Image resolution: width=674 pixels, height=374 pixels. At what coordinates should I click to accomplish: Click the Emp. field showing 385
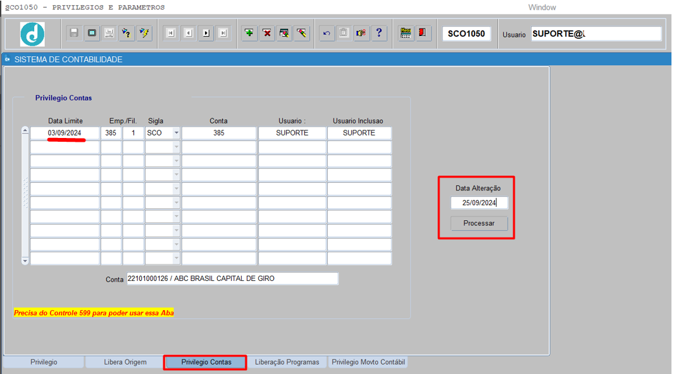[111, 133]
